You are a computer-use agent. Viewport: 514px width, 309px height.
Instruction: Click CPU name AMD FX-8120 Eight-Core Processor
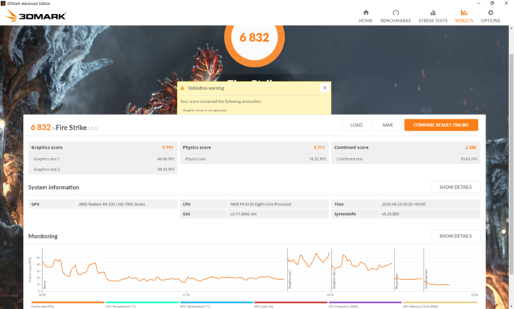(x=260, y=204)
